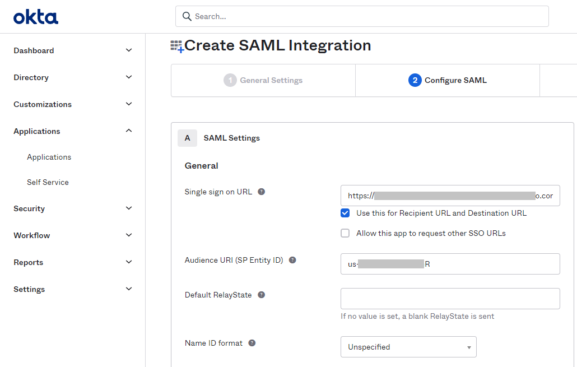Click the grid icon beside Create SAML Integration

coord(175,45)
